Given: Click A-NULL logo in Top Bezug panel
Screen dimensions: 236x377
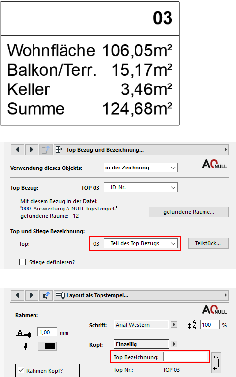Looking at the screenshot, I should point(214,164).
